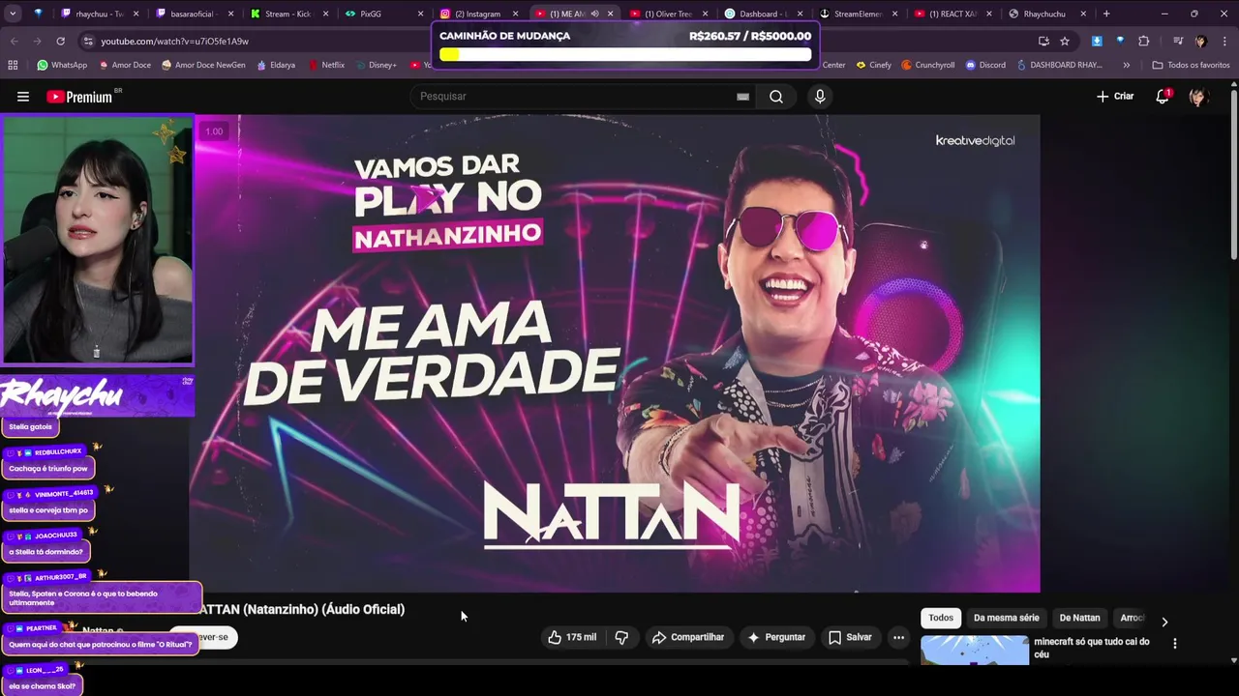Click the 1.00 playback speed badge
The width and height of the screenshot is (1239, 696).
click(214, 131)
